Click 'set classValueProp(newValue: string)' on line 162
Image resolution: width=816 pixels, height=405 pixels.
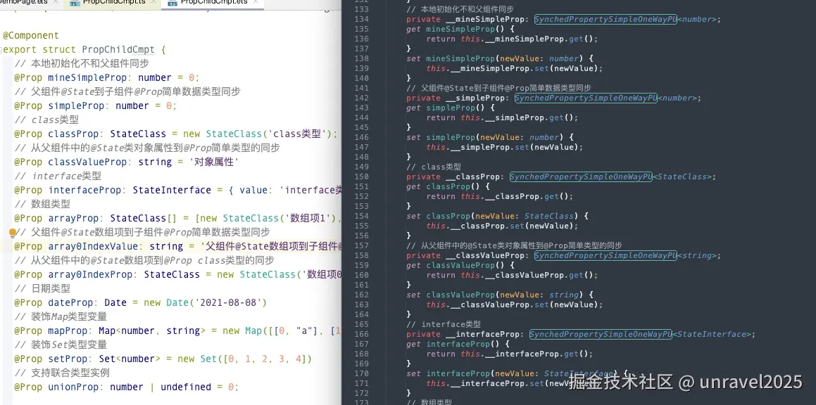coord(500,295)
